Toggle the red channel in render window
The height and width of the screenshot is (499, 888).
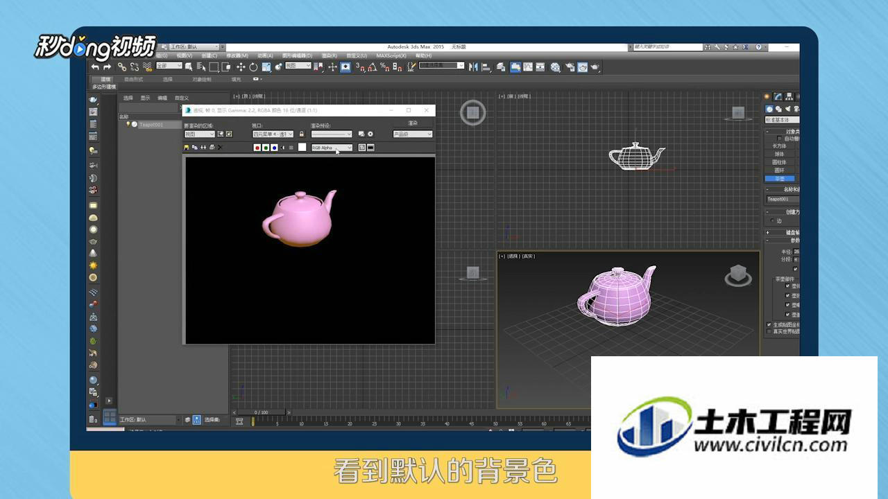(x=257, y=148)
